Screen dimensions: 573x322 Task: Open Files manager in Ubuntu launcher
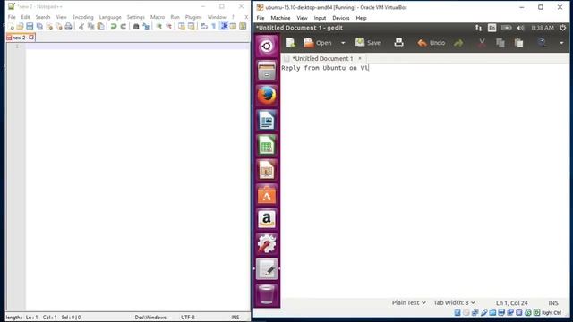267,71
